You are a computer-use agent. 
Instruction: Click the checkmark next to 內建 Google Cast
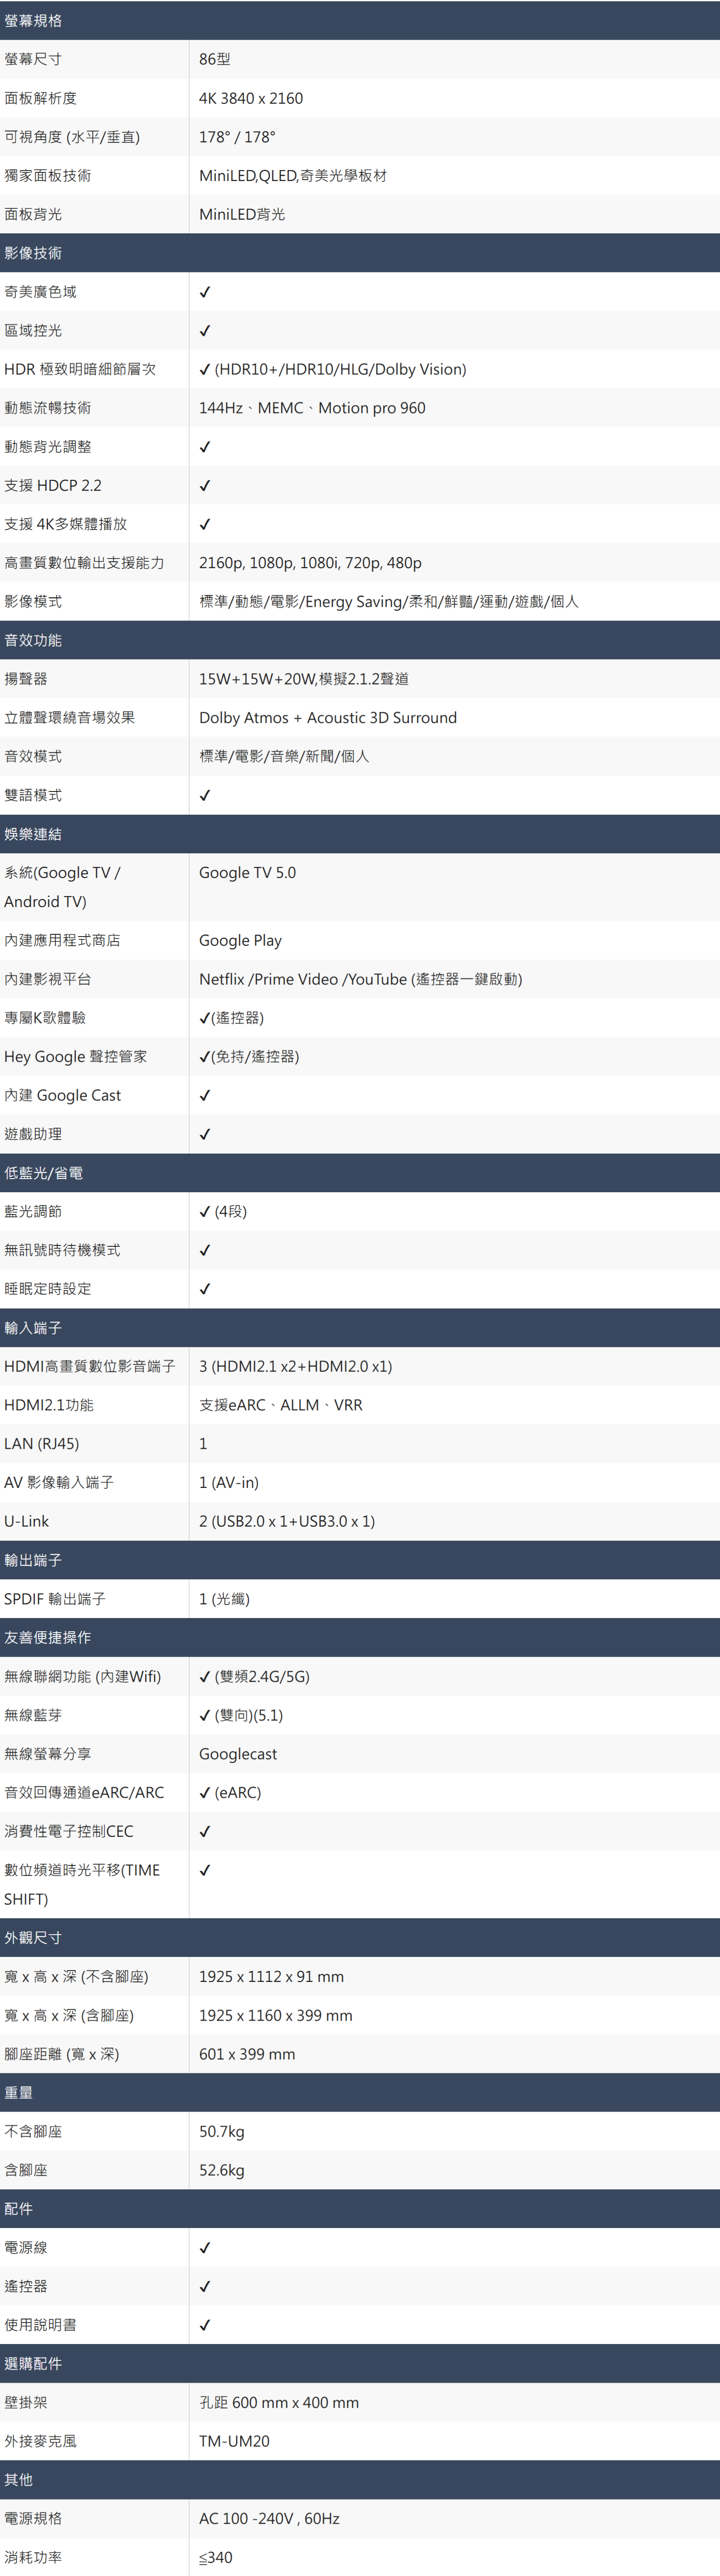click(205, 1096)
